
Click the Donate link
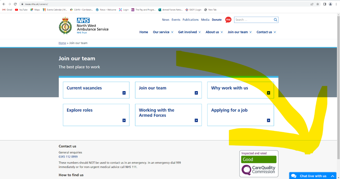pos(217,20)
